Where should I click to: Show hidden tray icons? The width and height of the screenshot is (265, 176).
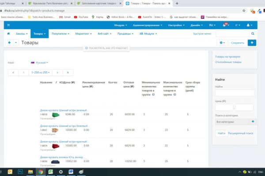[x=240, y=172]
